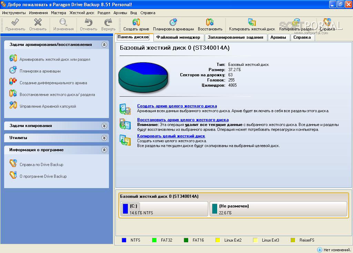The width and height of the screenshot is (353, 253).
Task: Click the sidebar Планировка архивации clock icon
Action: pos(13,70)
